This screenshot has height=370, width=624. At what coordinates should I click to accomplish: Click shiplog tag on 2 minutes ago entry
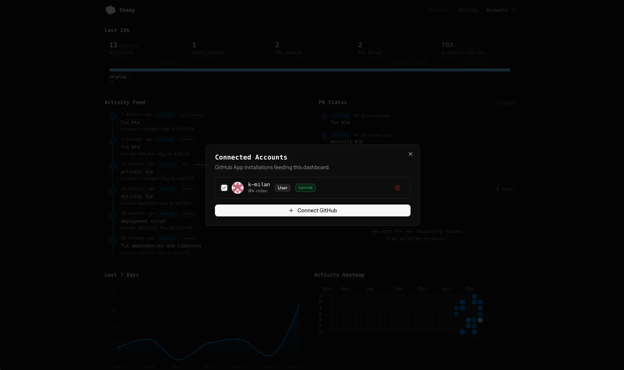(165, 115)
